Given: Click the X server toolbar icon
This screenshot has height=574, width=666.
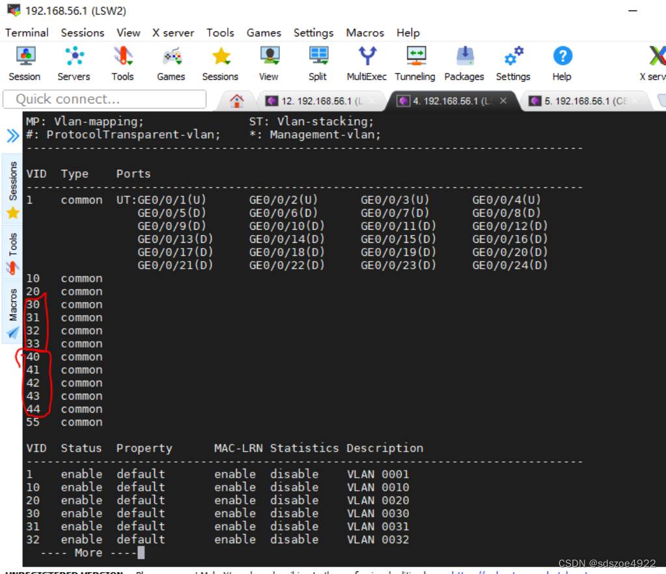Looking at the screenshot, I should pos(653,64).
